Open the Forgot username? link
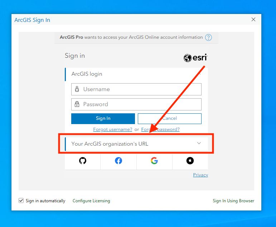The image size is (276, 227). click(x=113, y=129)
